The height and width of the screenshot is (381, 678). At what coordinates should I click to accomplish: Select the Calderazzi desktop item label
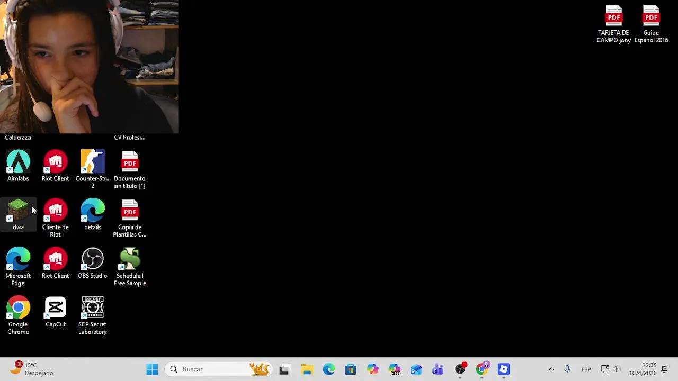click(x=18, y=138)
